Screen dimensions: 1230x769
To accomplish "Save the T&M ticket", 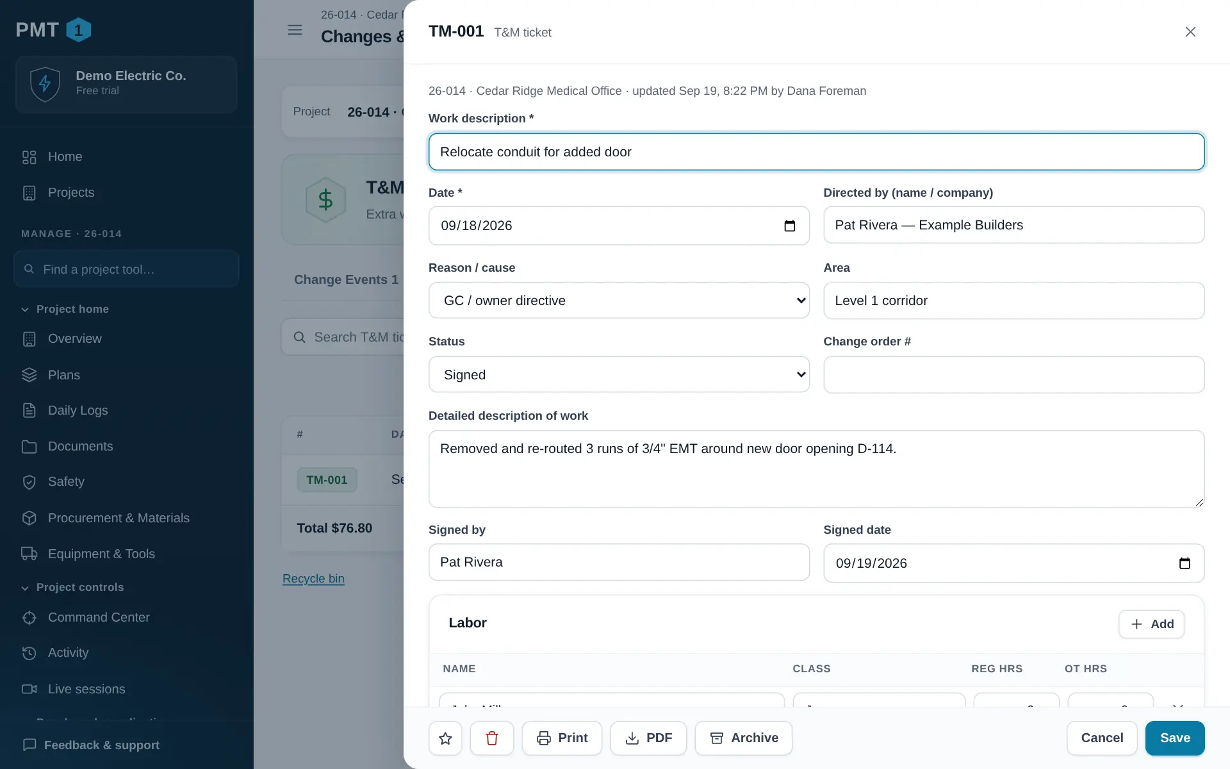I will [1175, 738].
